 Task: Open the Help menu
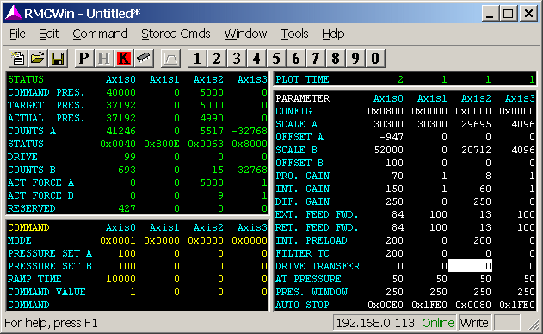tap(333, 34)
